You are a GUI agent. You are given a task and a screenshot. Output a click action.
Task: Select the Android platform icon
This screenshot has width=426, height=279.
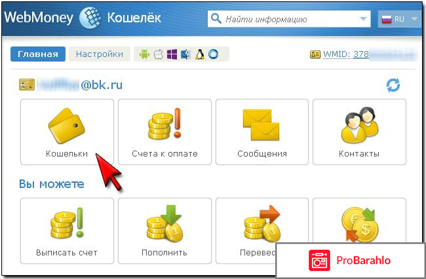pyautogui.click(x=145, y=54)
